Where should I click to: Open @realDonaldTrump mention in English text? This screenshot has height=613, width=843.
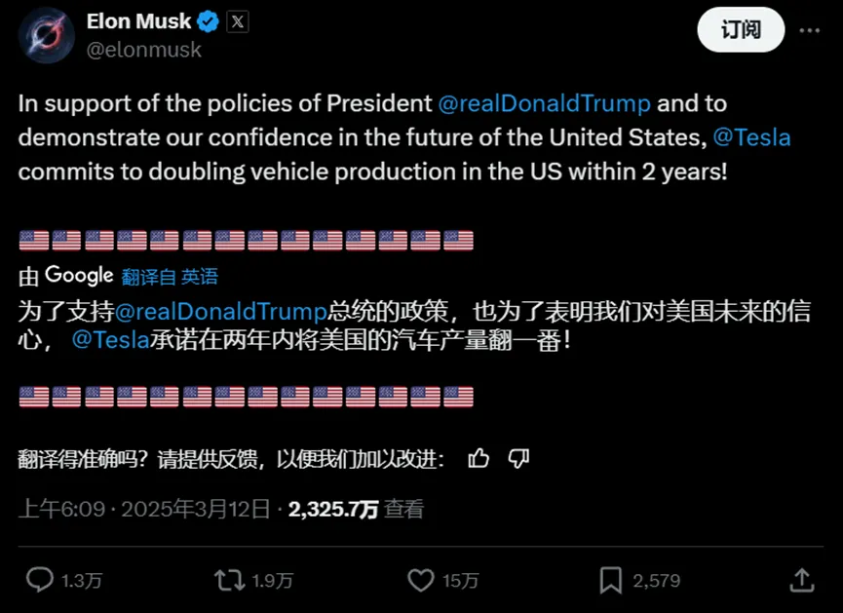[x=544, y=103]
